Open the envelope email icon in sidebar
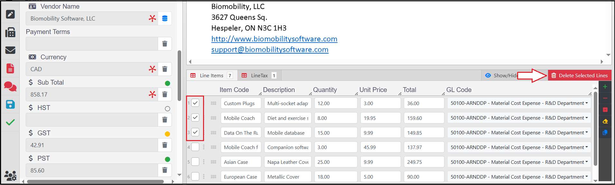The image size is (615, 185). [10, 50]
